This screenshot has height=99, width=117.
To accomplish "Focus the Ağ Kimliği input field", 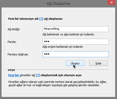I will (x=76, y=29).
